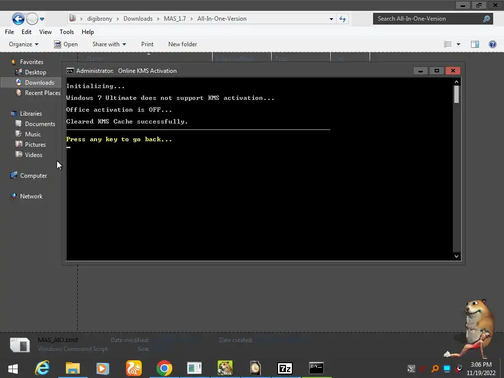
Task: Expand the Share with dropdown
Action: pyautogui.click(x=109, y=44)
